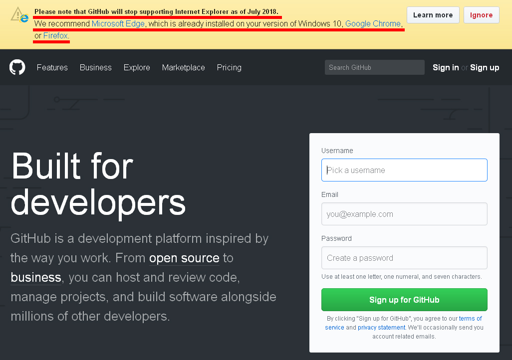512x360 pixels.
Task: Click the green Sign up for GitHub button
Action: 404,300
